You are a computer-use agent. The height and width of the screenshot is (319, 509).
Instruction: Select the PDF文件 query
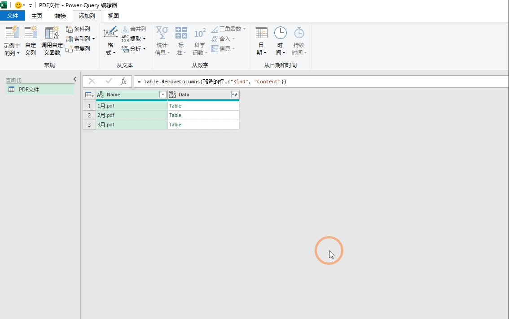click(x=40, y=90)
